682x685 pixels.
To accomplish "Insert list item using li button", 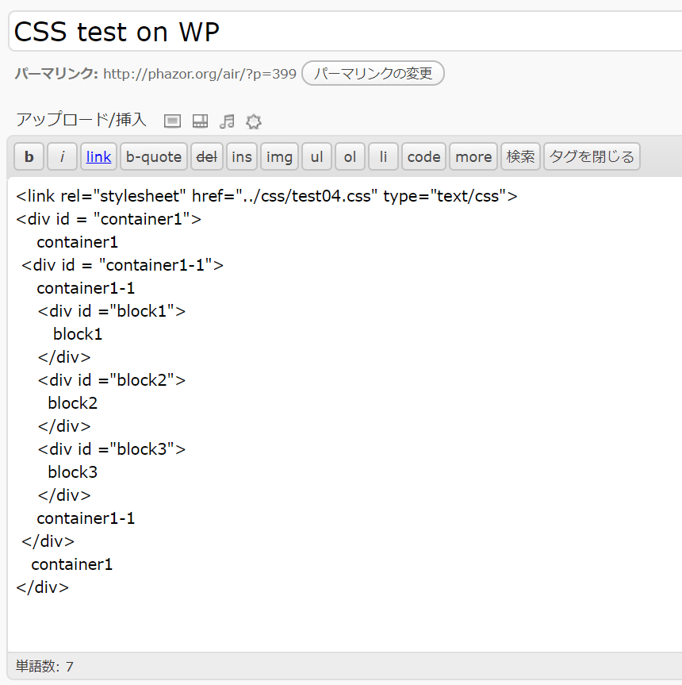I will [383, 156].
